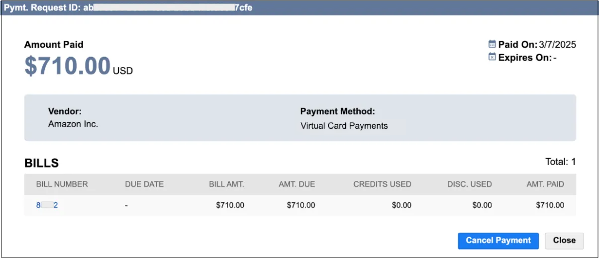Select the AMT. DUE column header

[297, 184]
